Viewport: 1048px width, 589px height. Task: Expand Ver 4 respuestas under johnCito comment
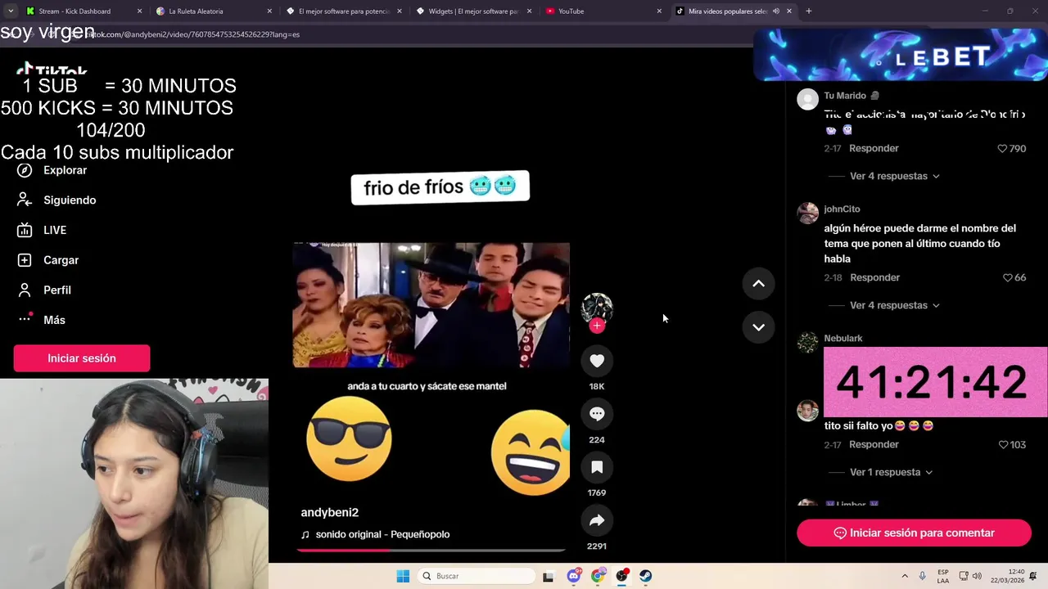(x=894, y=305)
